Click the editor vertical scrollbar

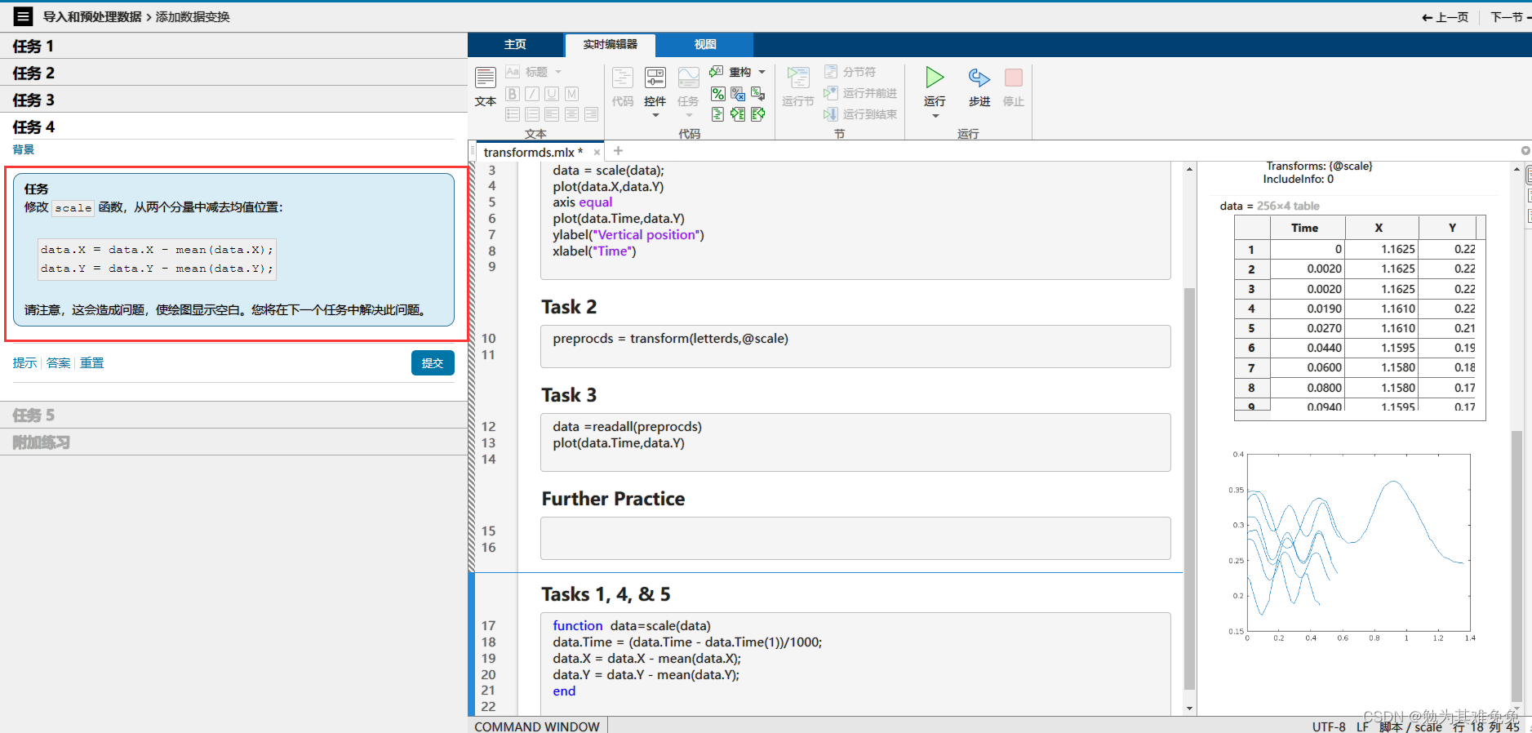(1189, 488)
